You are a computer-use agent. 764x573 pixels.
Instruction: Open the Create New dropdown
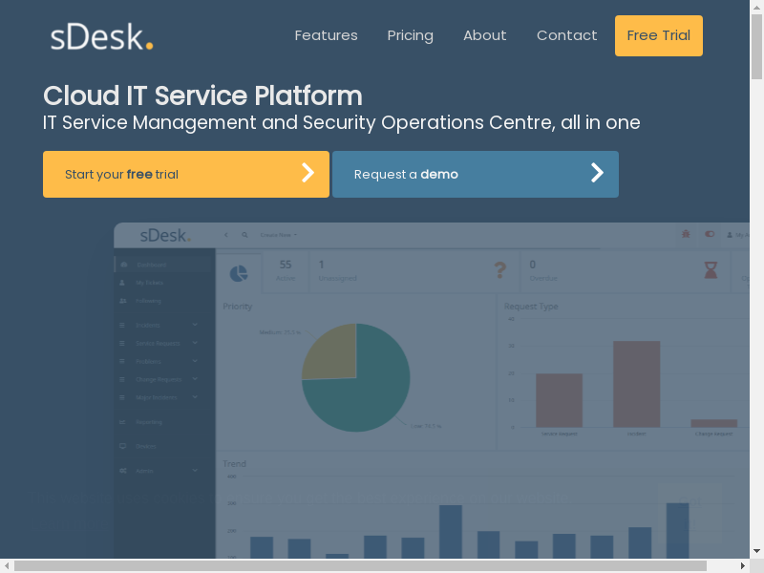pyautogui.click(x=279, y=234)
